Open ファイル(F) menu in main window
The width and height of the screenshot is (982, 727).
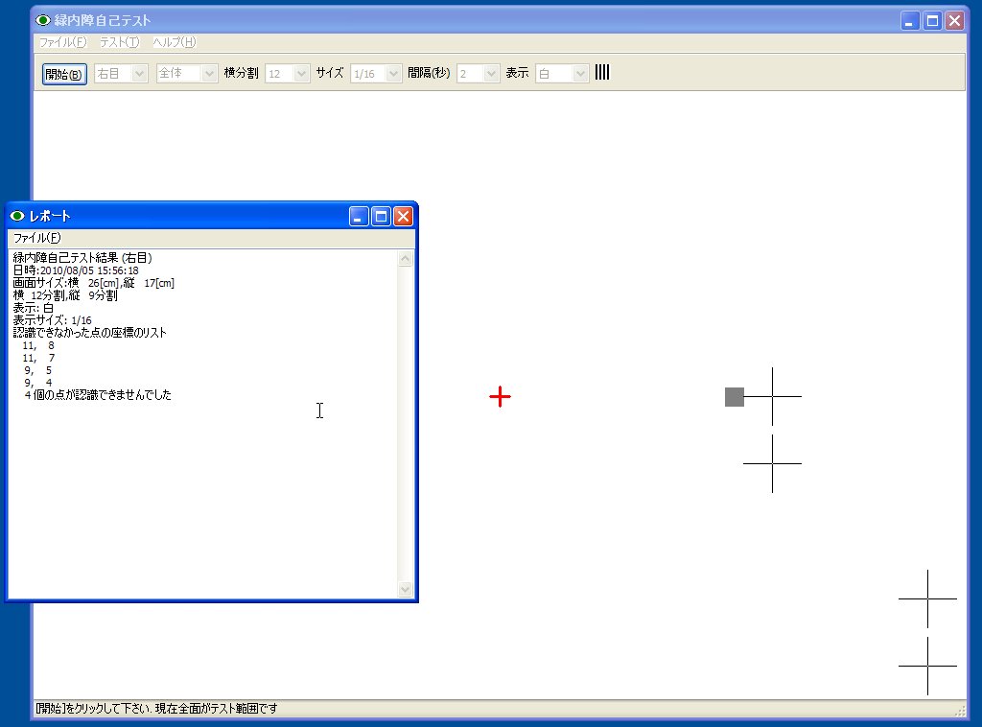[62, 42]
